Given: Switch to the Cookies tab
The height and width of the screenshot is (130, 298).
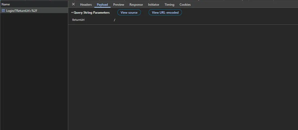Looking at the screenshot, I should coord(185,5).
